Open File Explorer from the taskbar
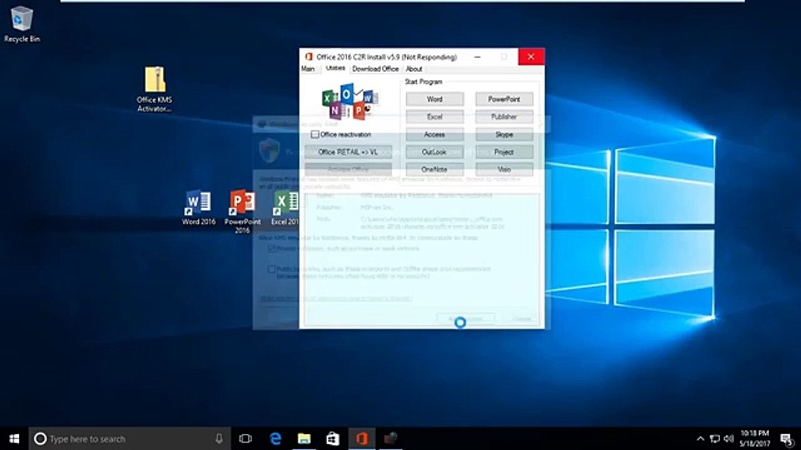 pyautogui.click(x=304, y=439)
